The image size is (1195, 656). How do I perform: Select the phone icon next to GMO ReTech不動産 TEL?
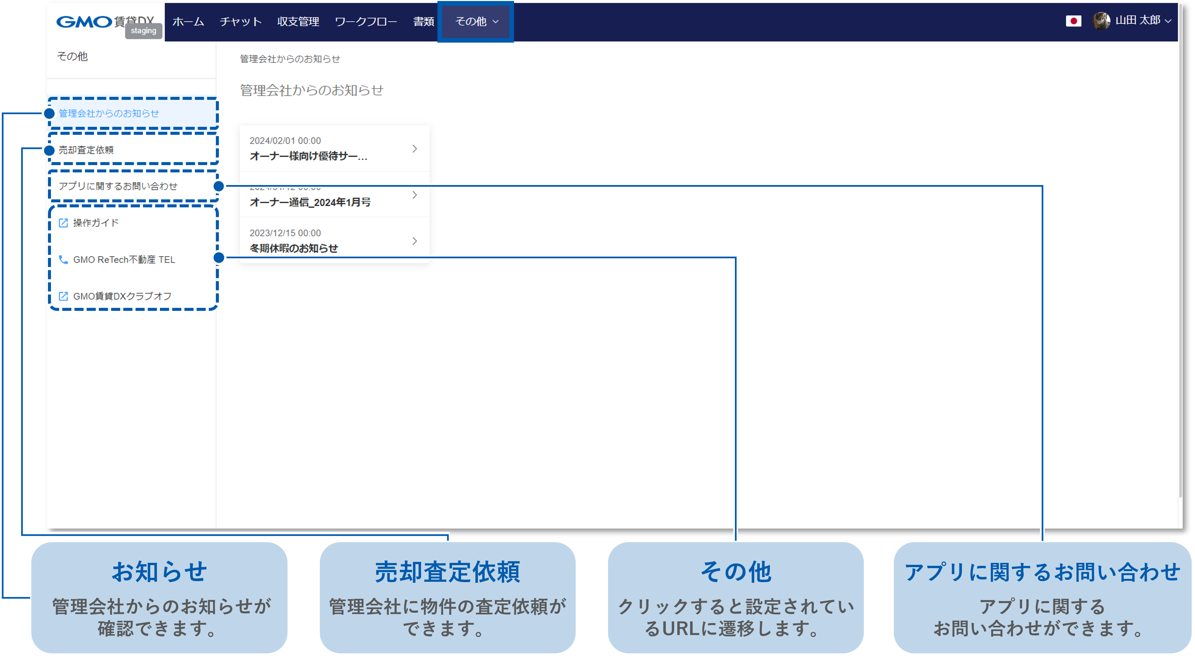tap(63, 260)
